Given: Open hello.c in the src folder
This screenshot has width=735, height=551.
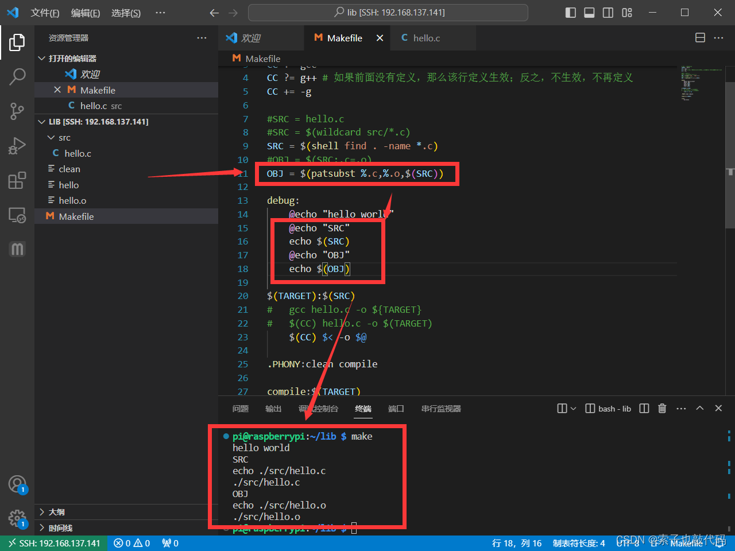Looking at the screenshot, I should point(126,153).
